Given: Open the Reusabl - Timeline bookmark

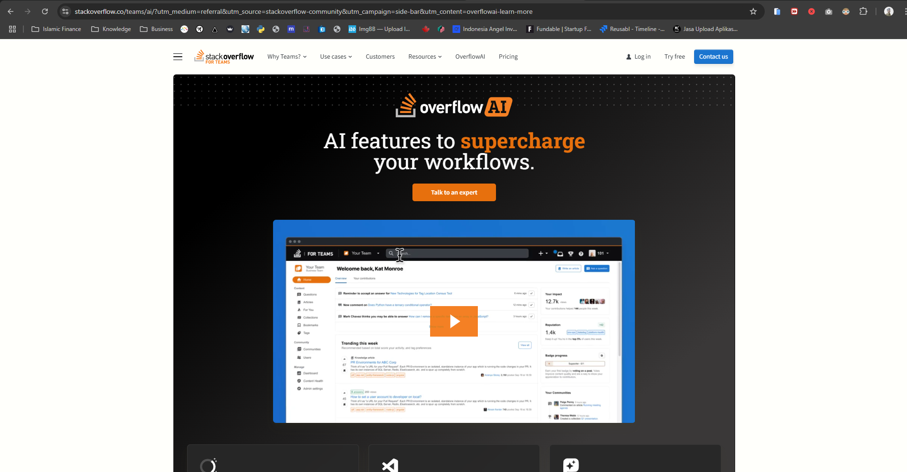Looking at the screenshot, I should [x=633, y=29].
